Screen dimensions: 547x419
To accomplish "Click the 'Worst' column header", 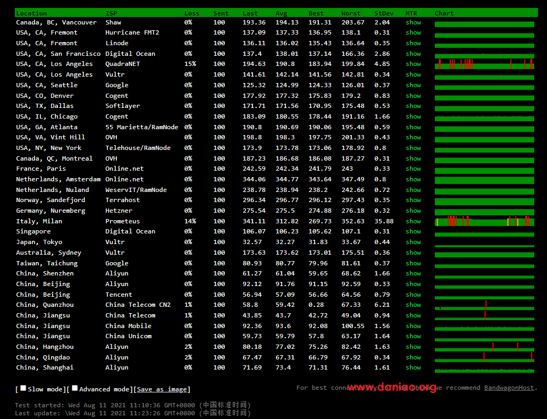I will coord(351,13).
